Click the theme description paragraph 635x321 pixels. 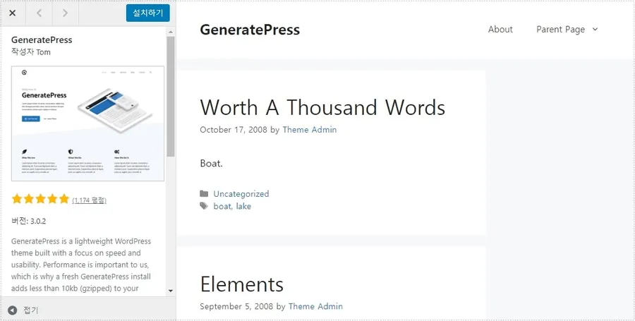tap(81, 265)
